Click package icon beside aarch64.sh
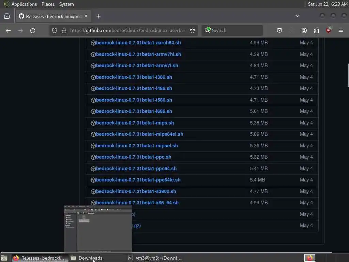 click(93, 43)
